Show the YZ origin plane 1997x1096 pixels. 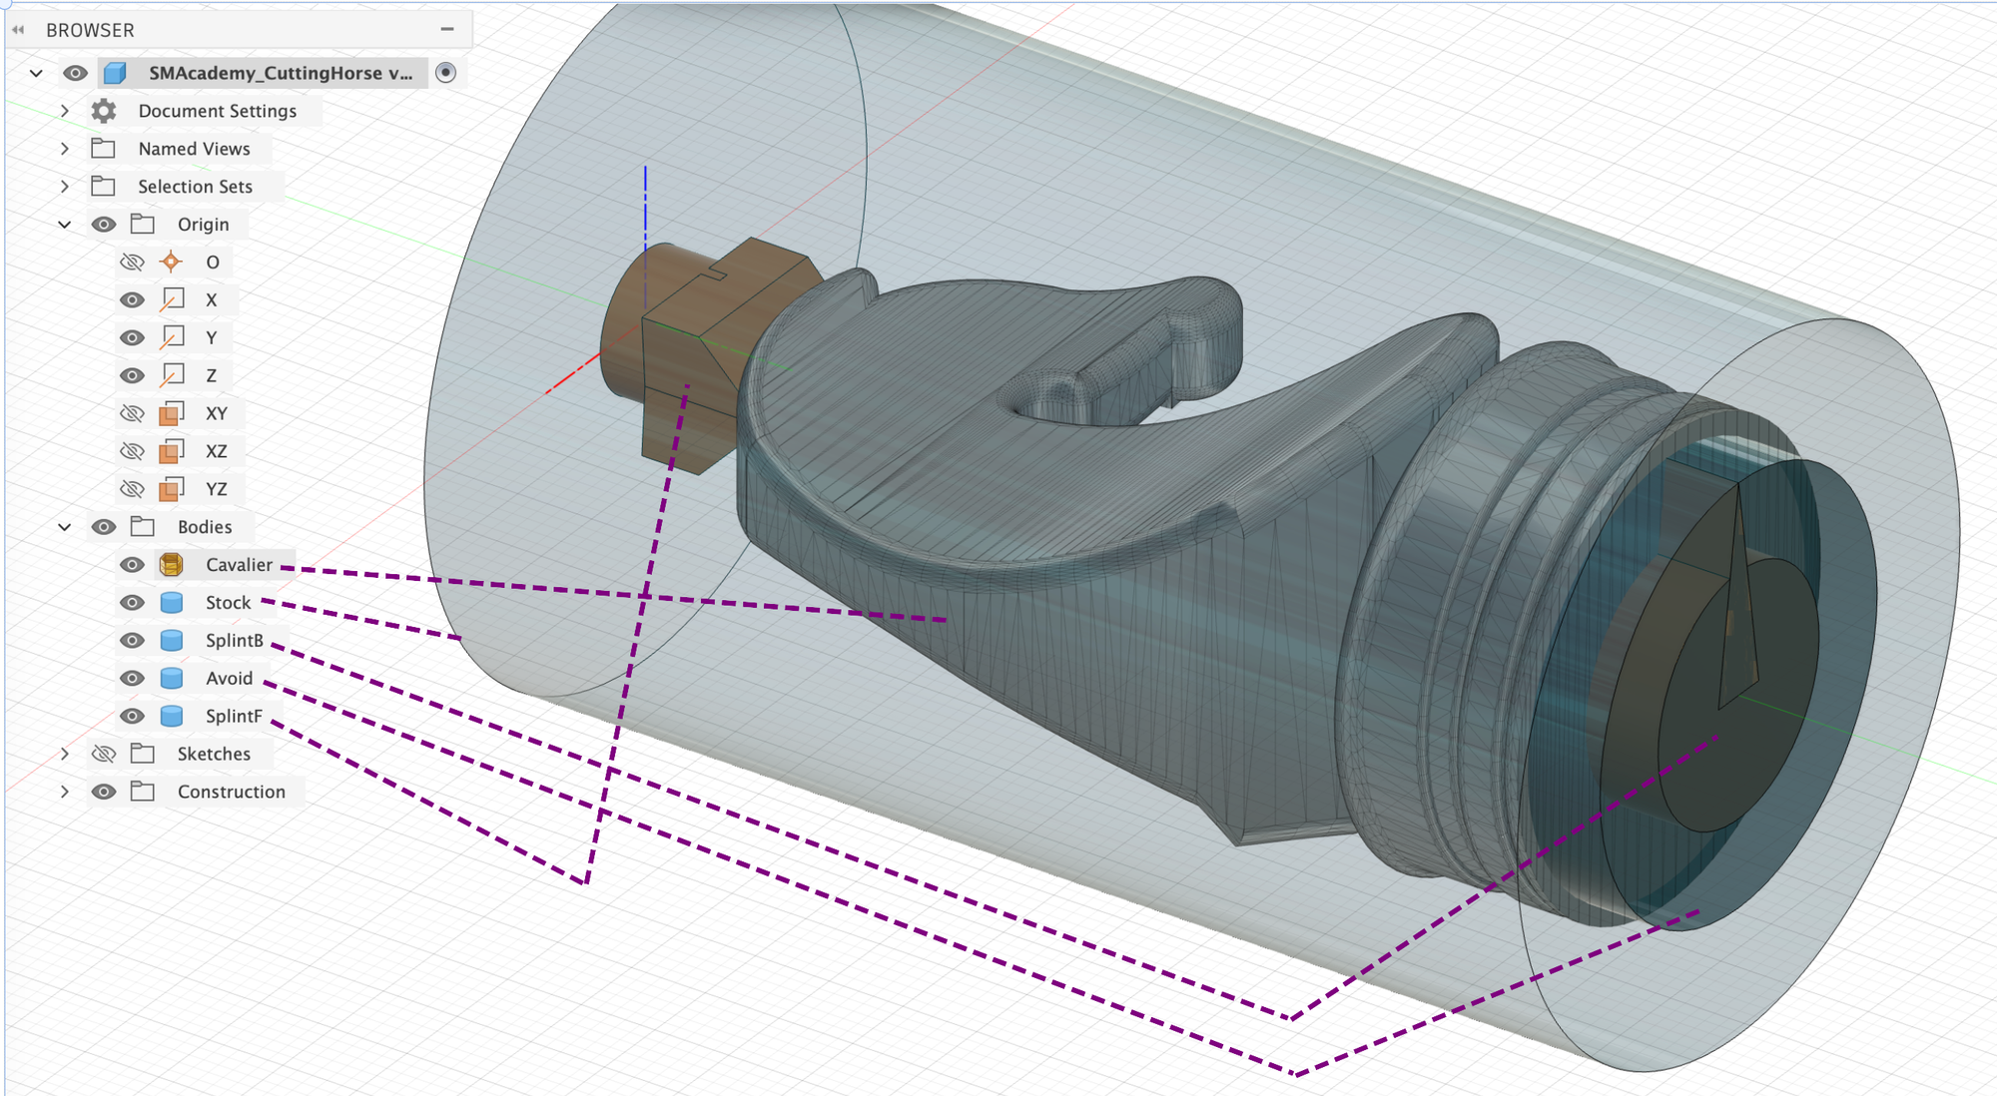[x=132, y=489]
